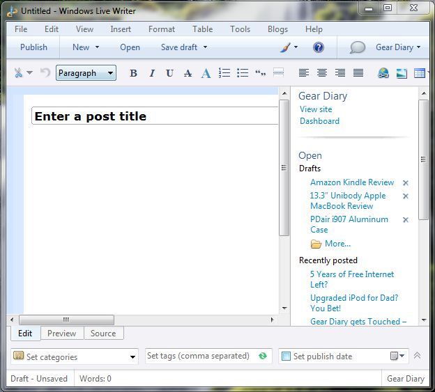
Task: Expand the Save draft dropdown arrow
Action: 205,47
